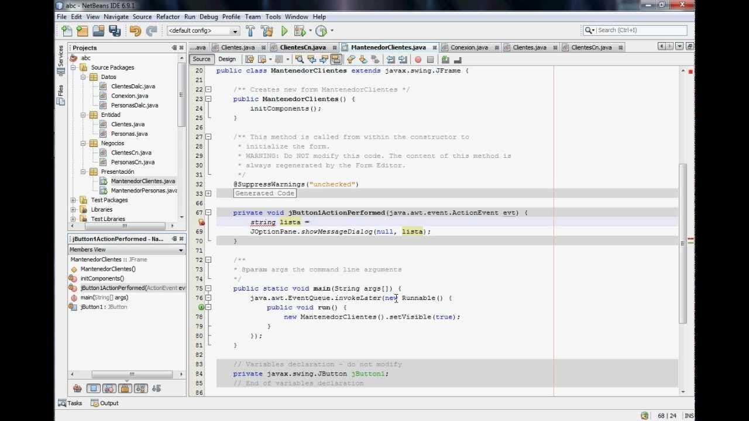The image size is (749, 421).
Task: Collapse the Datos package node
Action: coord(84,77)
